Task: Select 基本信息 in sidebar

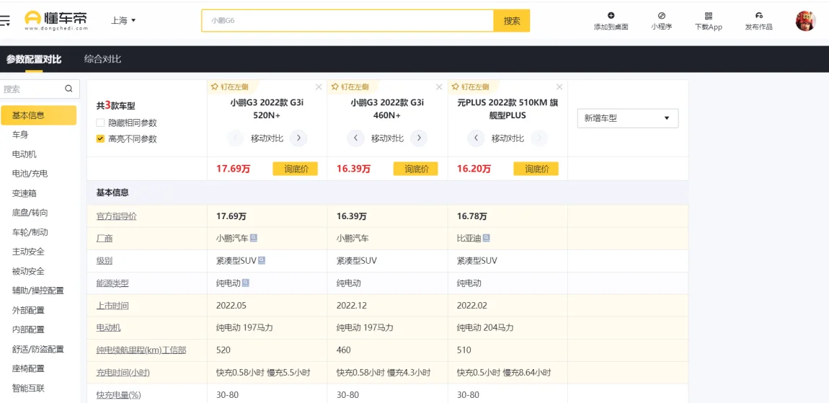Action: point(39,115)
